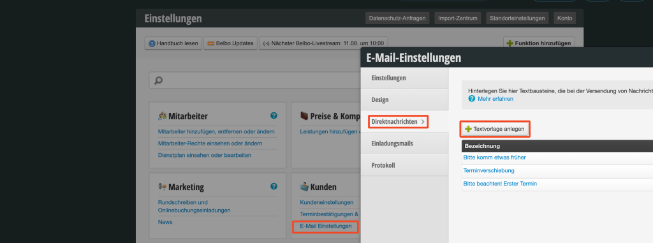This screenshot has height=243, width=653.
Task: Click the Mehr erfahren link
Action: pos(495,99)
